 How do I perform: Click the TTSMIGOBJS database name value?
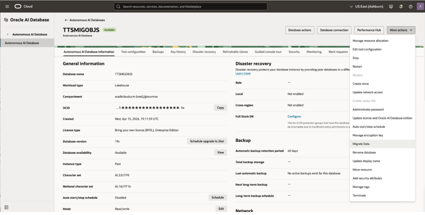[x=124, y=74]
